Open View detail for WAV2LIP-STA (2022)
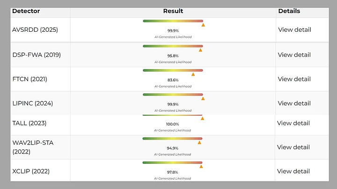The width and height of the screenshot is (337, 189). point(293,147)
